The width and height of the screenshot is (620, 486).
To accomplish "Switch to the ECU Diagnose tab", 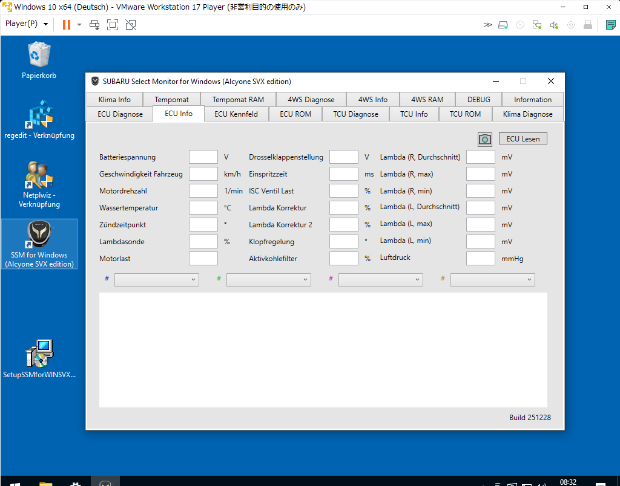I will 120,114.
